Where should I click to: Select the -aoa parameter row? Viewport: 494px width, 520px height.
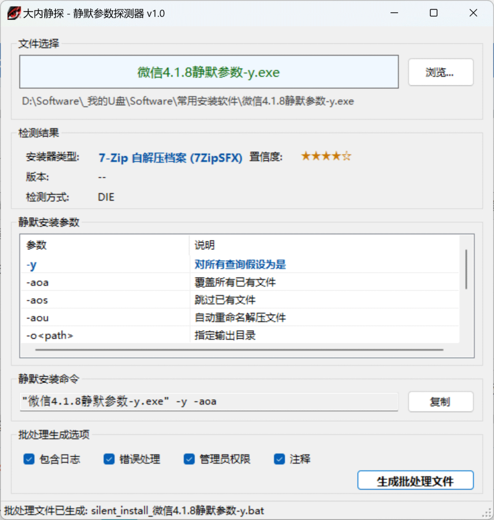click(240, 282)
